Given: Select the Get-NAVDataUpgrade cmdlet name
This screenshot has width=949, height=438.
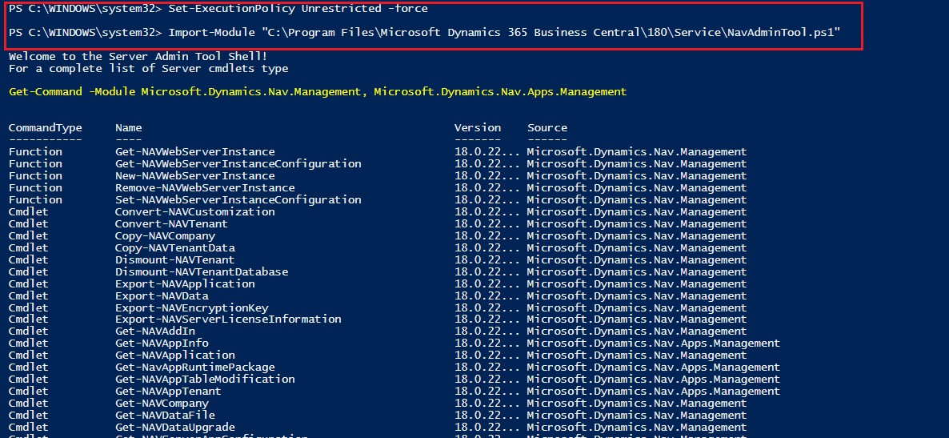Looking at the screenshot, I should click(x=175, y=427).
